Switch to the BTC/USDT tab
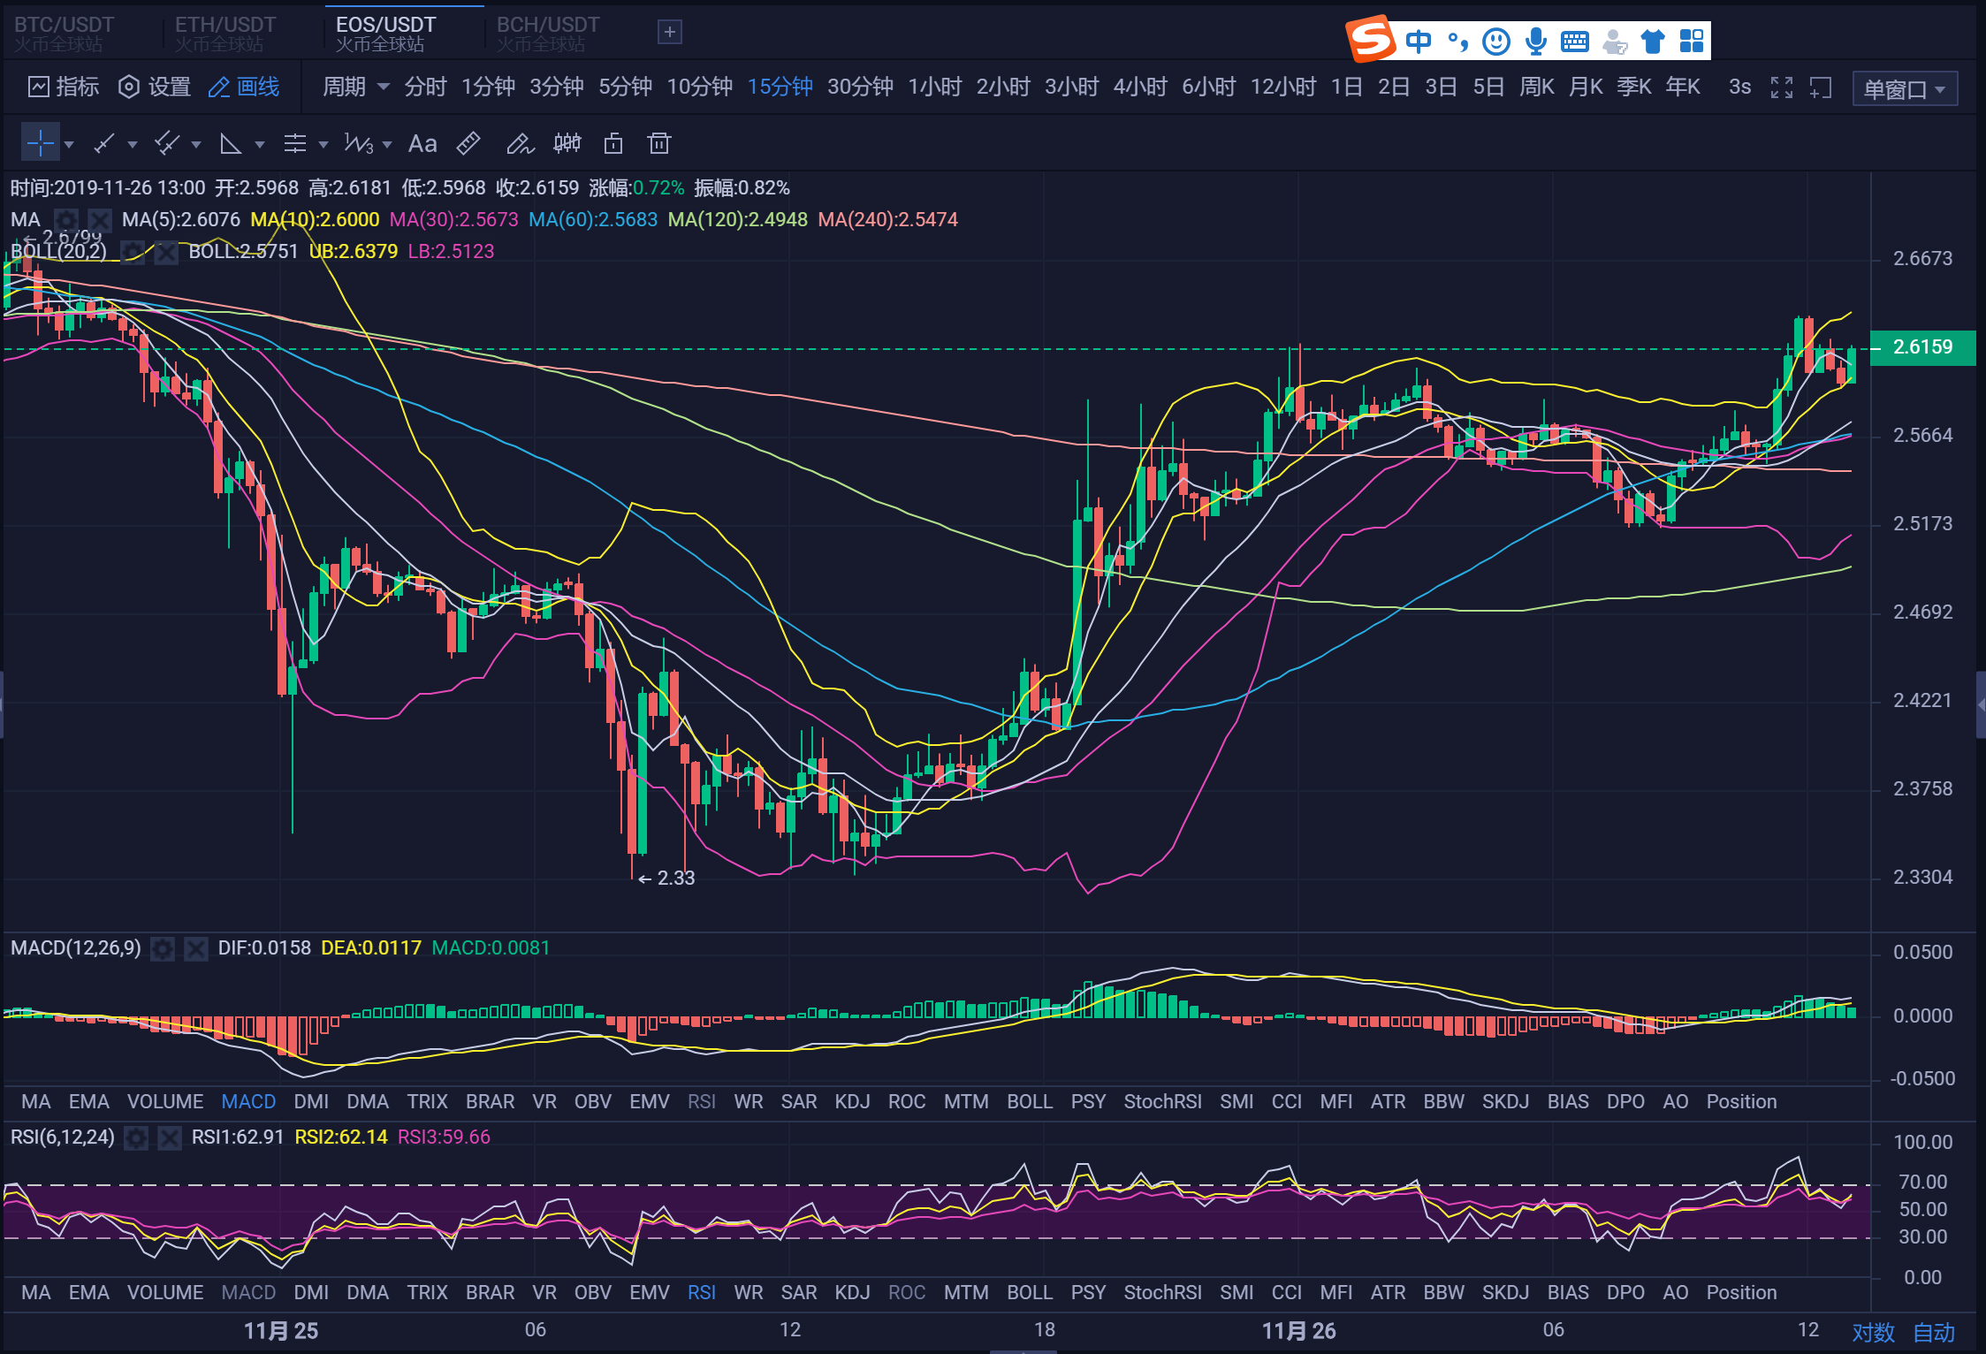The width and height of the screenshot is (1986, 1354). [65, 33]
